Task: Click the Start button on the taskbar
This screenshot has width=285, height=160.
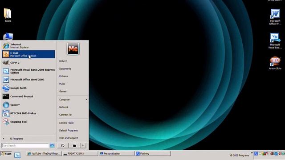Action: (6, 154)
